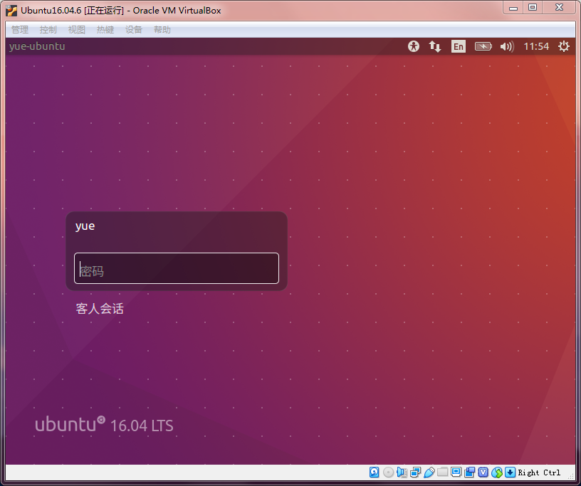Click the hard disk activity status icon
The width and height of the screenshot is (581, 486).
[375, 472]
